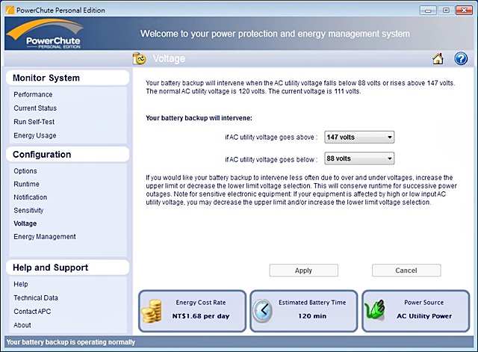Open Energy Usage page
The height and width of the screenshot is (352, 478).
coord(35,135)
